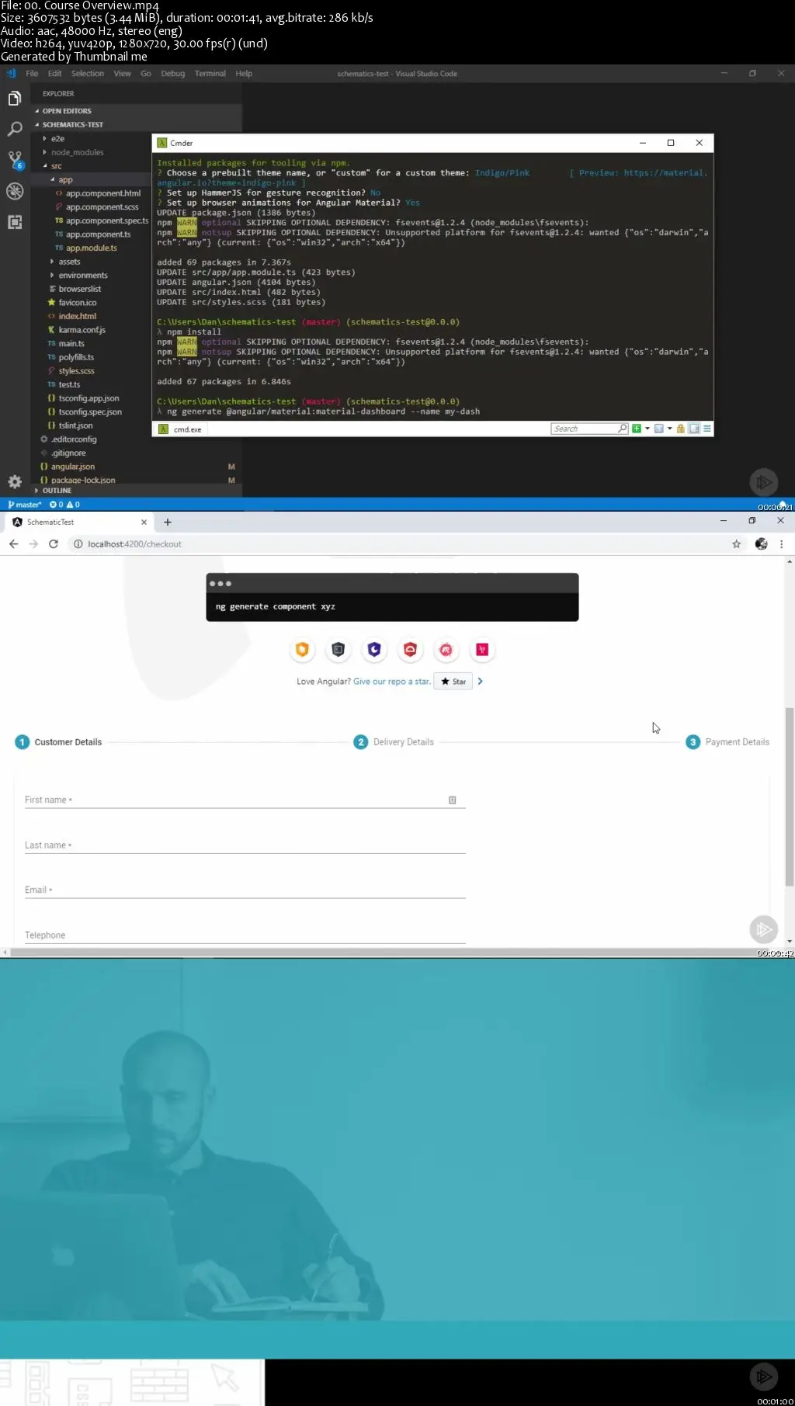The width and height of the screenshot is (795, 1406).
Task: Follow the 'Give our repo a star' link
Action: click(x=392, y=682)
